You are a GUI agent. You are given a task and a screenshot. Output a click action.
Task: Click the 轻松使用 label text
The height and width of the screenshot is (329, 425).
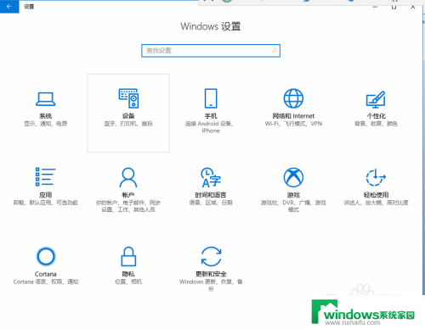click(x=376, y=195)
